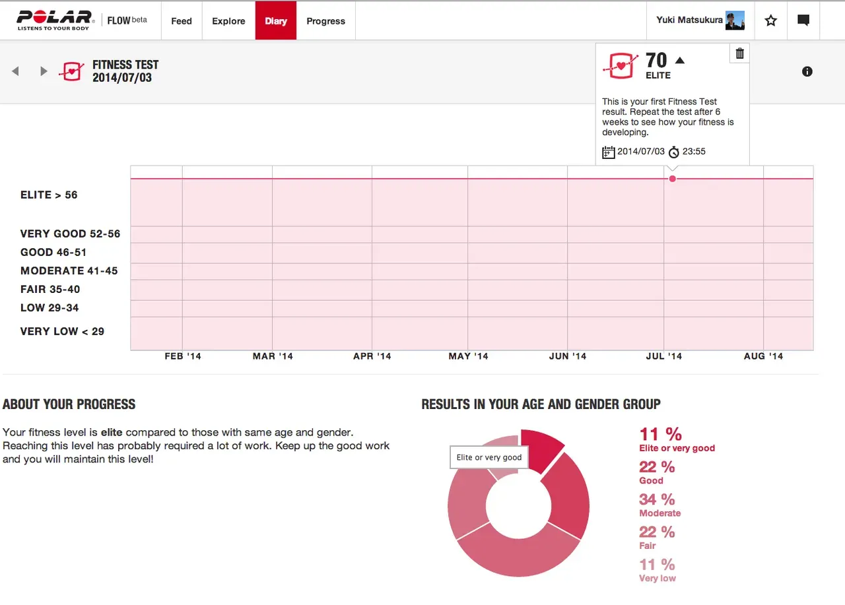845x605 pixels.
Task: Open the chat message icon
Action: [803, 20]
